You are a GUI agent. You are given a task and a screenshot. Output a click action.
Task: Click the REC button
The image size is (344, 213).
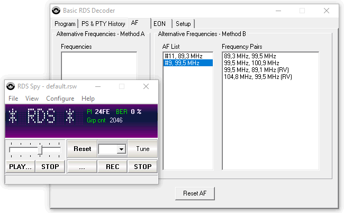coord(113,167)
